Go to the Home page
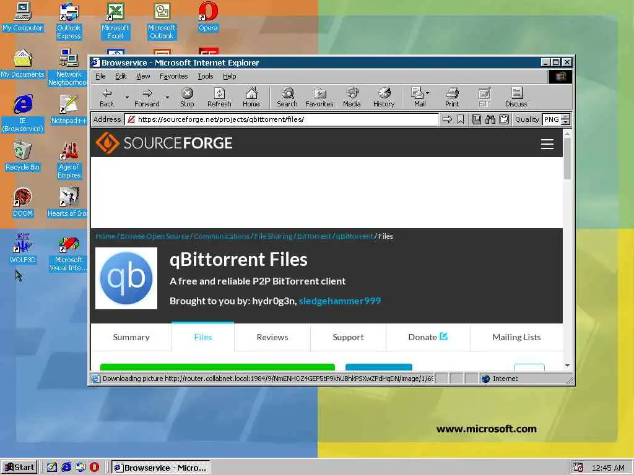This screenshot has height=475, width=634. (251, 97)
